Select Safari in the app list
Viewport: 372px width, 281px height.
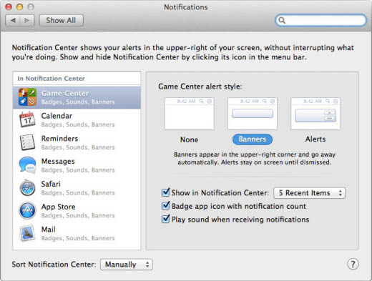tap(77, 188)
